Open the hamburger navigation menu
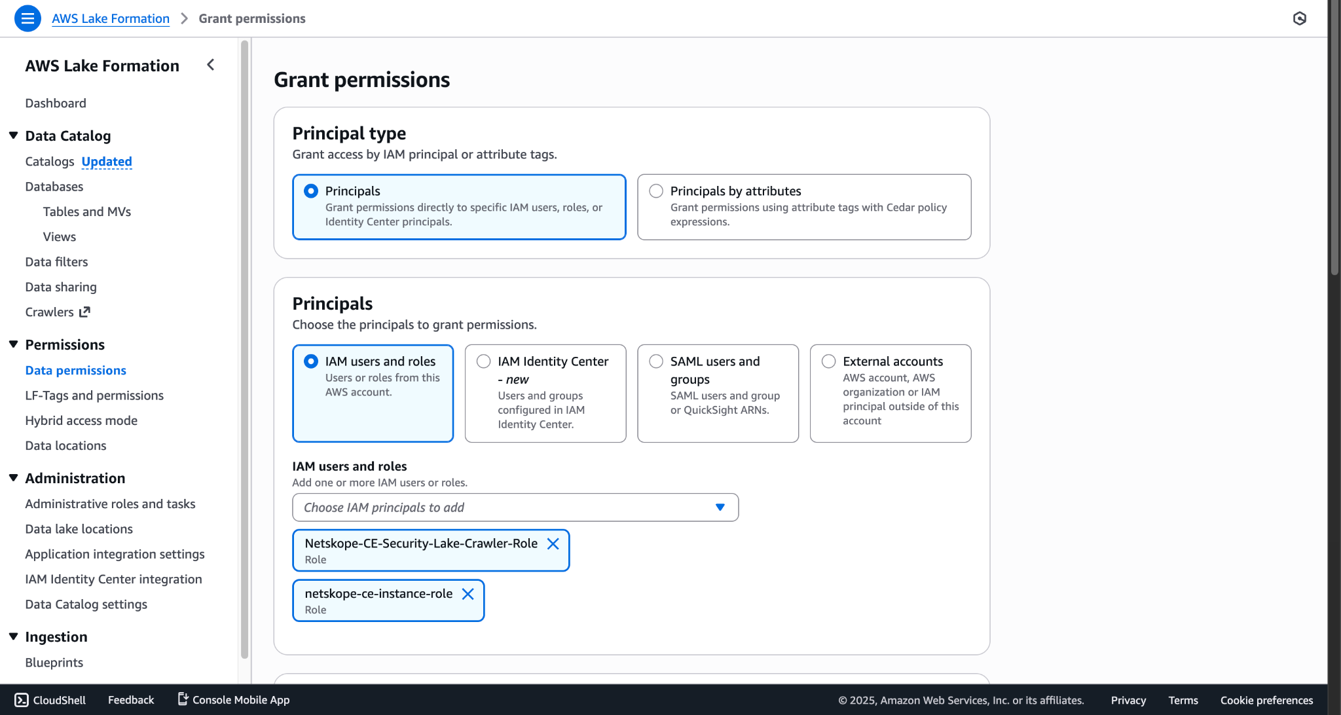 click(28, 18)
